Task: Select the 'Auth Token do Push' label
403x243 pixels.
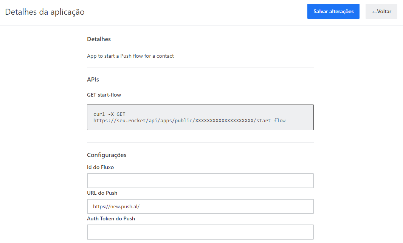Action: pyautogui.click(x=111, y=218)
